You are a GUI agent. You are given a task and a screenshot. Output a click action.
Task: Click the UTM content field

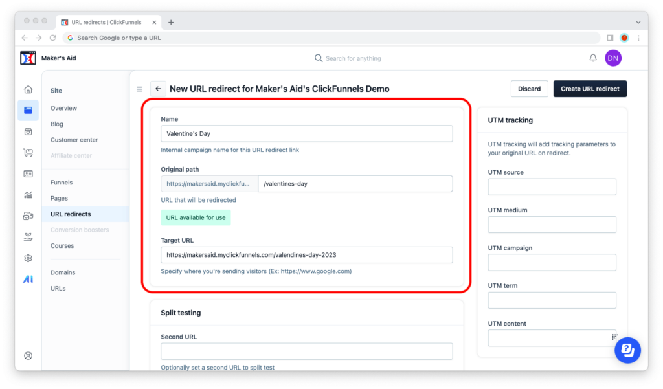point(552,339)
